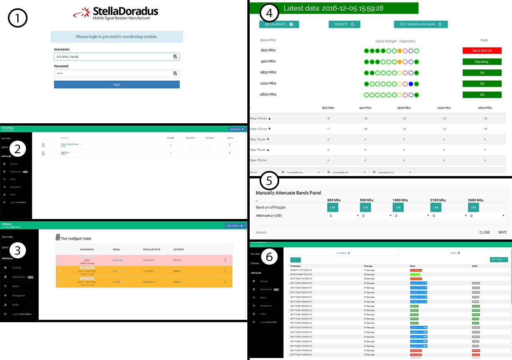Image resolution: width=512 pixels, height=360 pixels.
Task: Tick checkbox for device installed 23/05/2017
Action: pos(59,282)
